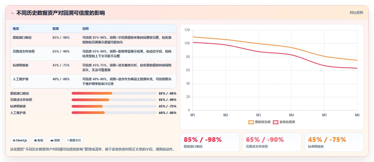Open the 65% / -90% data card
The height and width of the screenshot is (162, 374).
point(272,142)
